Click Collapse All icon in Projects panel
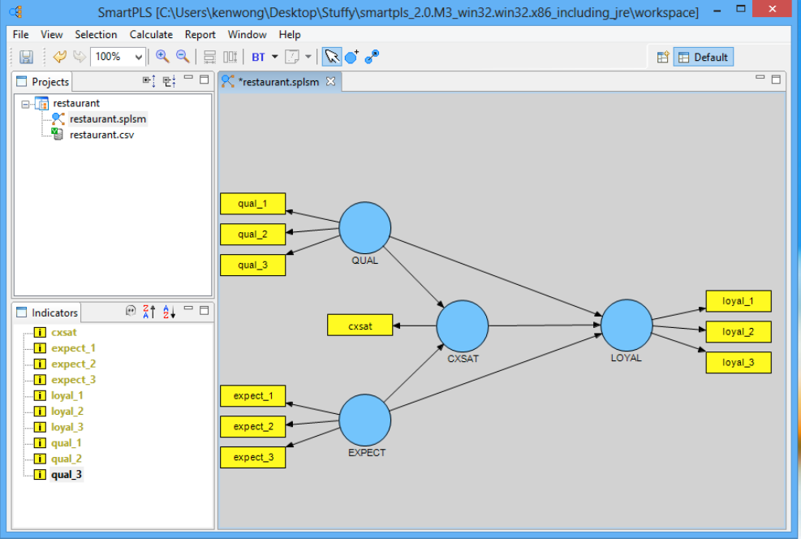 pyautogui.click(x=168, y=81)
